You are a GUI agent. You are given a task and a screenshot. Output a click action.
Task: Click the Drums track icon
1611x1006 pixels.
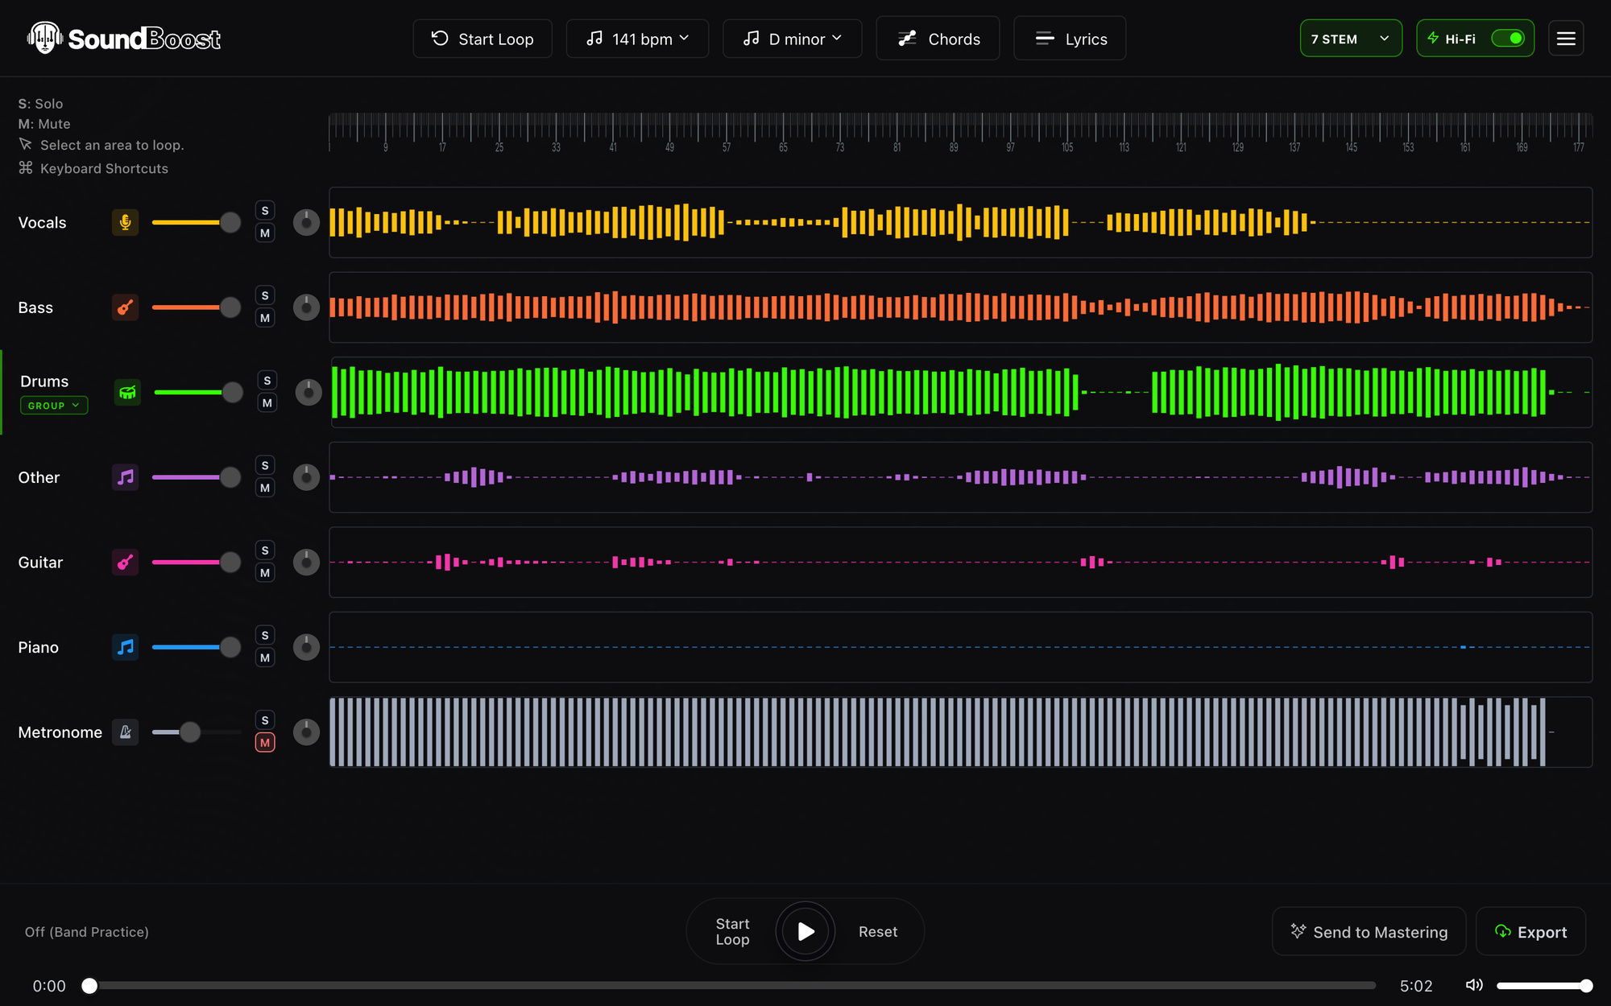127,392
